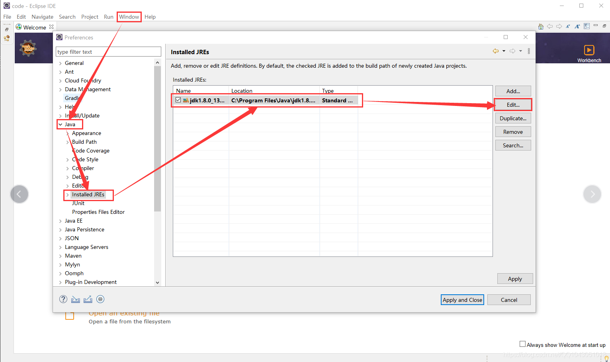The height and width of the screenshot is (362, 610).
Task: Open the back history dropdown arrow
Action: pyautogui.click(x=504, y=51)
